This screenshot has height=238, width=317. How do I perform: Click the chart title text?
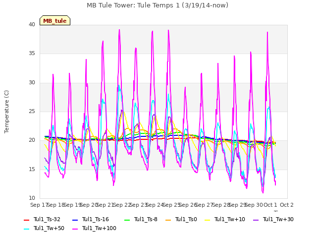(x=158, y=5)
